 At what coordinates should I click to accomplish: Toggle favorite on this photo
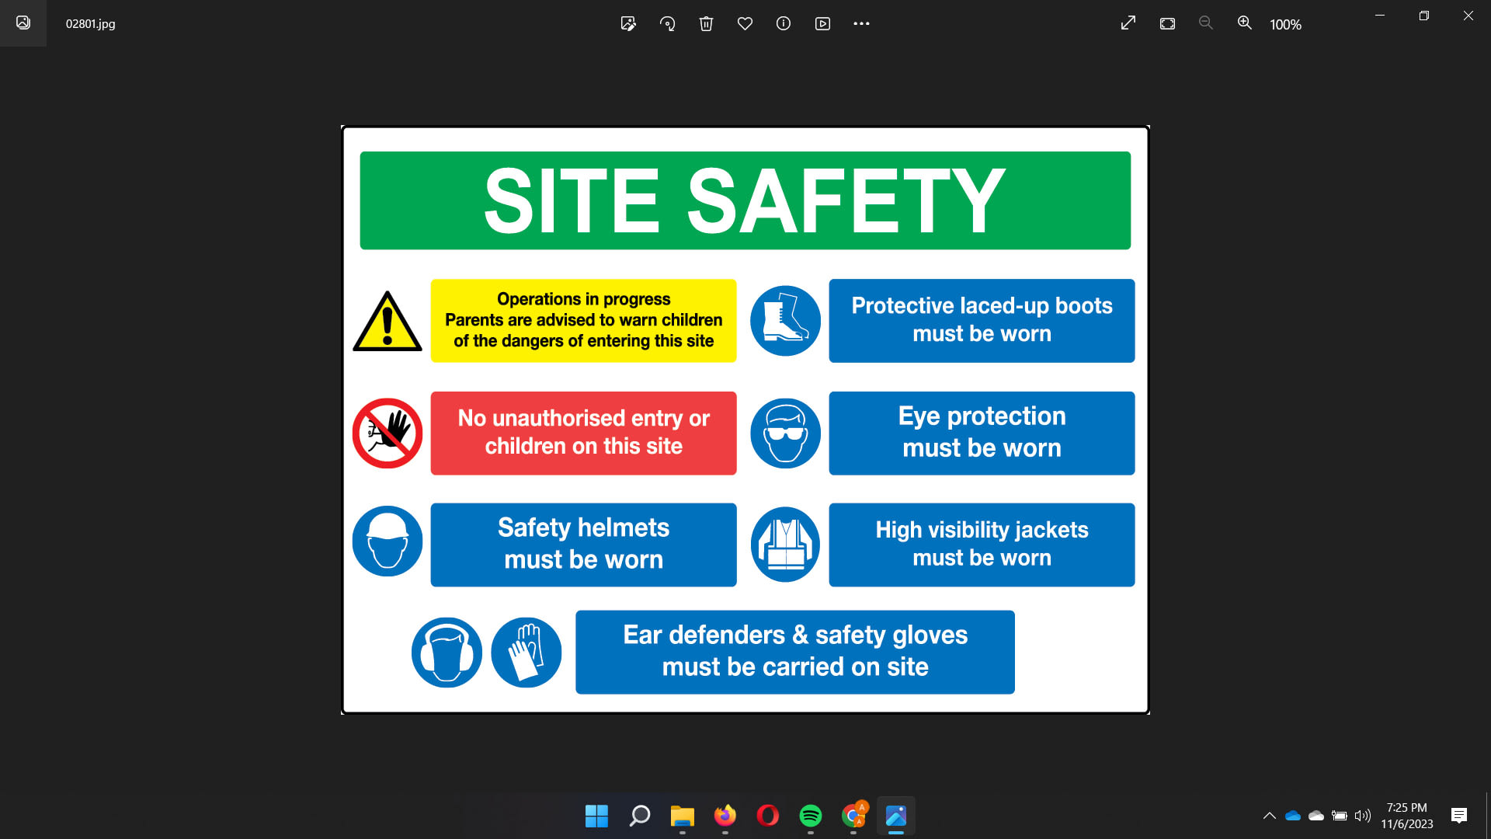(x=745, y=23)
